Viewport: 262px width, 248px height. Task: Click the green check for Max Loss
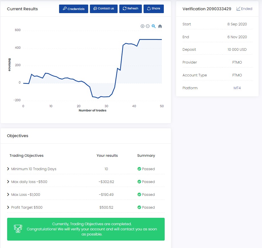(139, 195)
